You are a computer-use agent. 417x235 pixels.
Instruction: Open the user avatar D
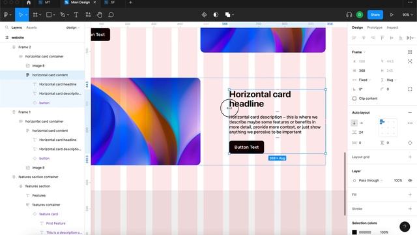click(360, 14)
